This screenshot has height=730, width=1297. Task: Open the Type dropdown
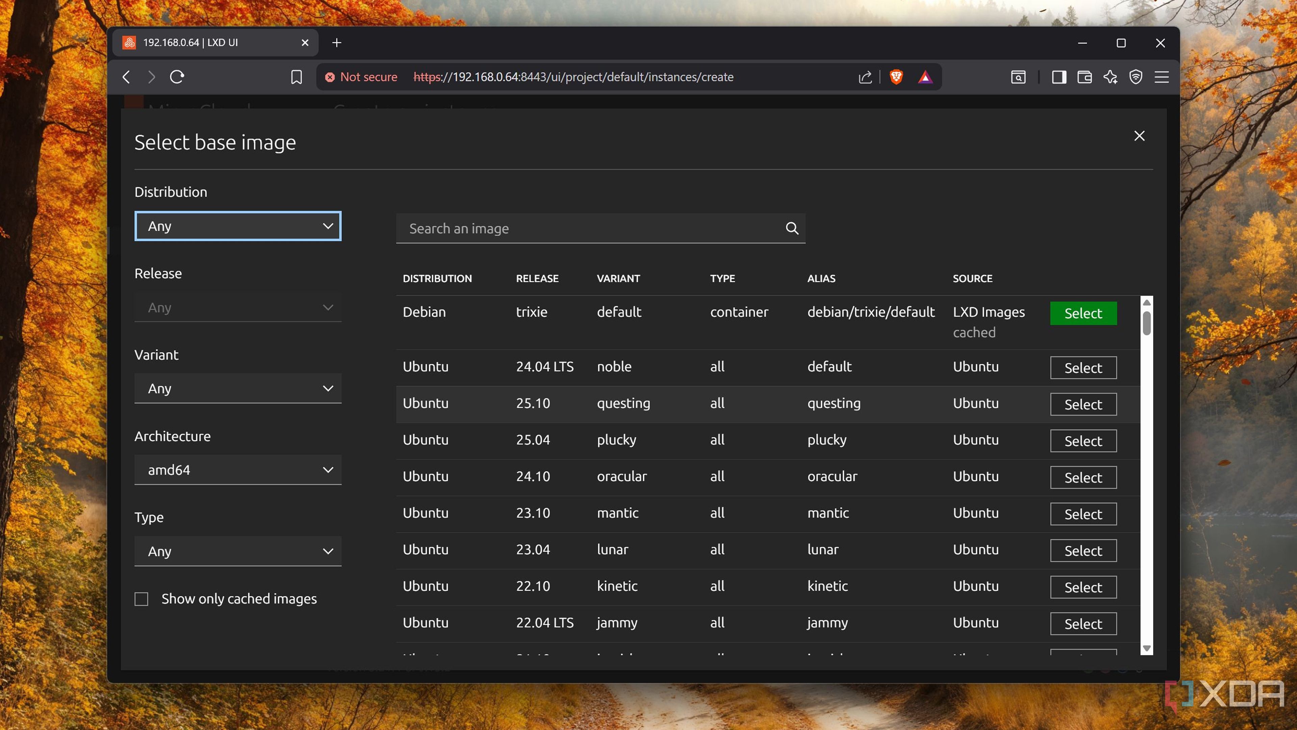[x=238, y=551]
